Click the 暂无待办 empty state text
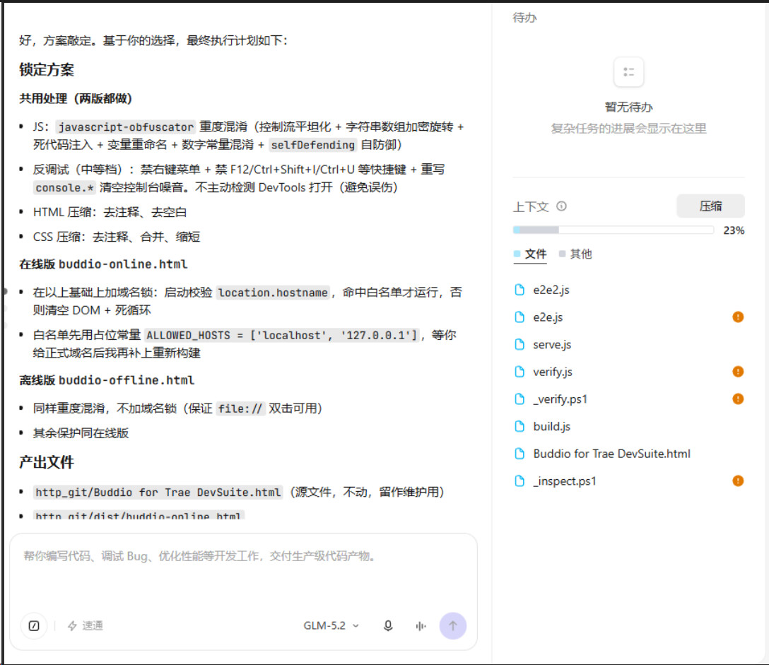 click(629, 107)
